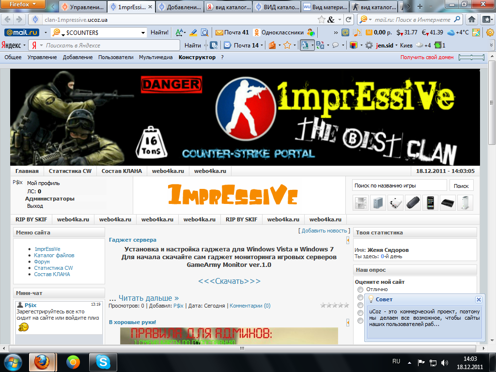Bookmark this page with the star icon
The image size is (496, 372).
[322, 19]
